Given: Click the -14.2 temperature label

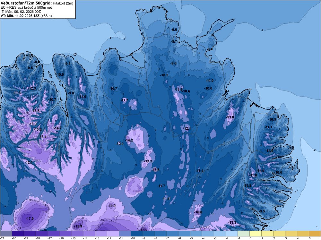Looking at the screenshot, I should pyautogui.click(x=129, y=140).
